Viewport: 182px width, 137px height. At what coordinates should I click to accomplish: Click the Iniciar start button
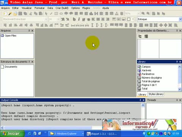click(x=12, y=134)
